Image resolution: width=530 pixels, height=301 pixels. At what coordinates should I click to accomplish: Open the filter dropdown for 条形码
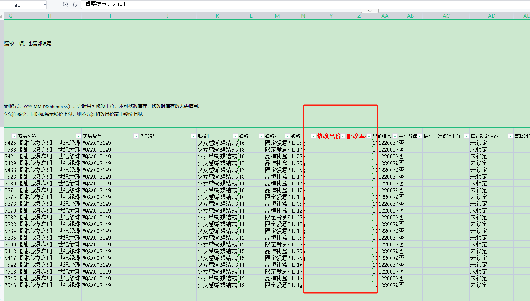point(193,136)
